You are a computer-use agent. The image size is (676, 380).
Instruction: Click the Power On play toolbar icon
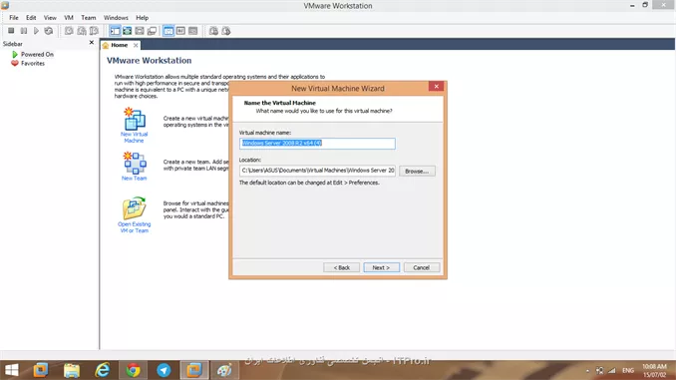[36, 31]
